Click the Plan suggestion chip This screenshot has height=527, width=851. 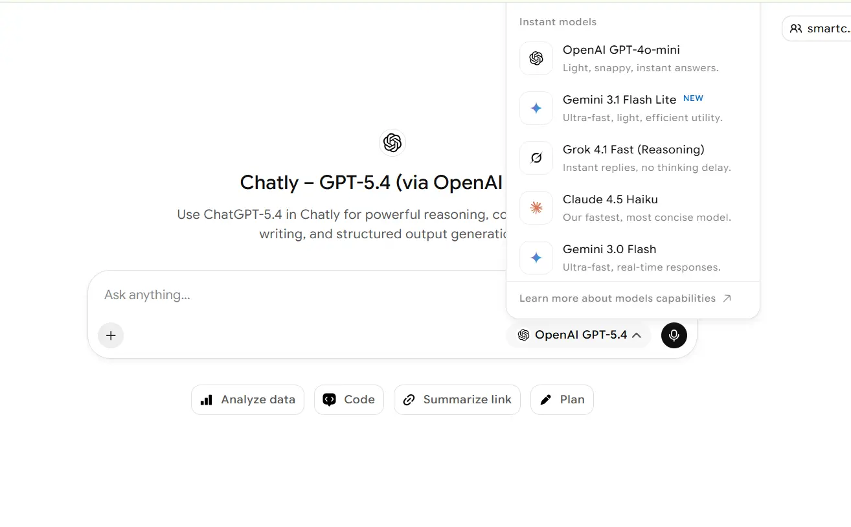pyautogui.click(x=562, y=399)
